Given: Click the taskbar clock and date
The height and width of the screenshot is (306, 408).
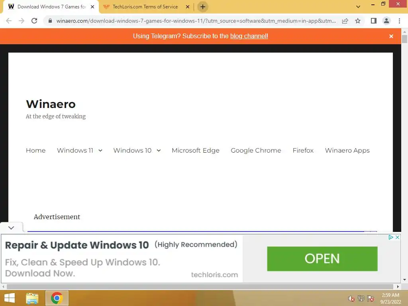Looking at the screenshot, I should pyautogui.click(x=390, y=298).
